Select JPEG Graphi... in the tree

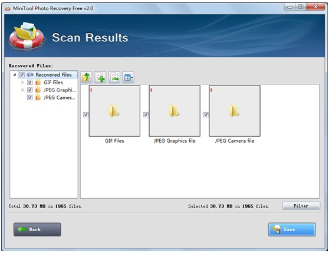pyautogui.click(x=60, y=90)
